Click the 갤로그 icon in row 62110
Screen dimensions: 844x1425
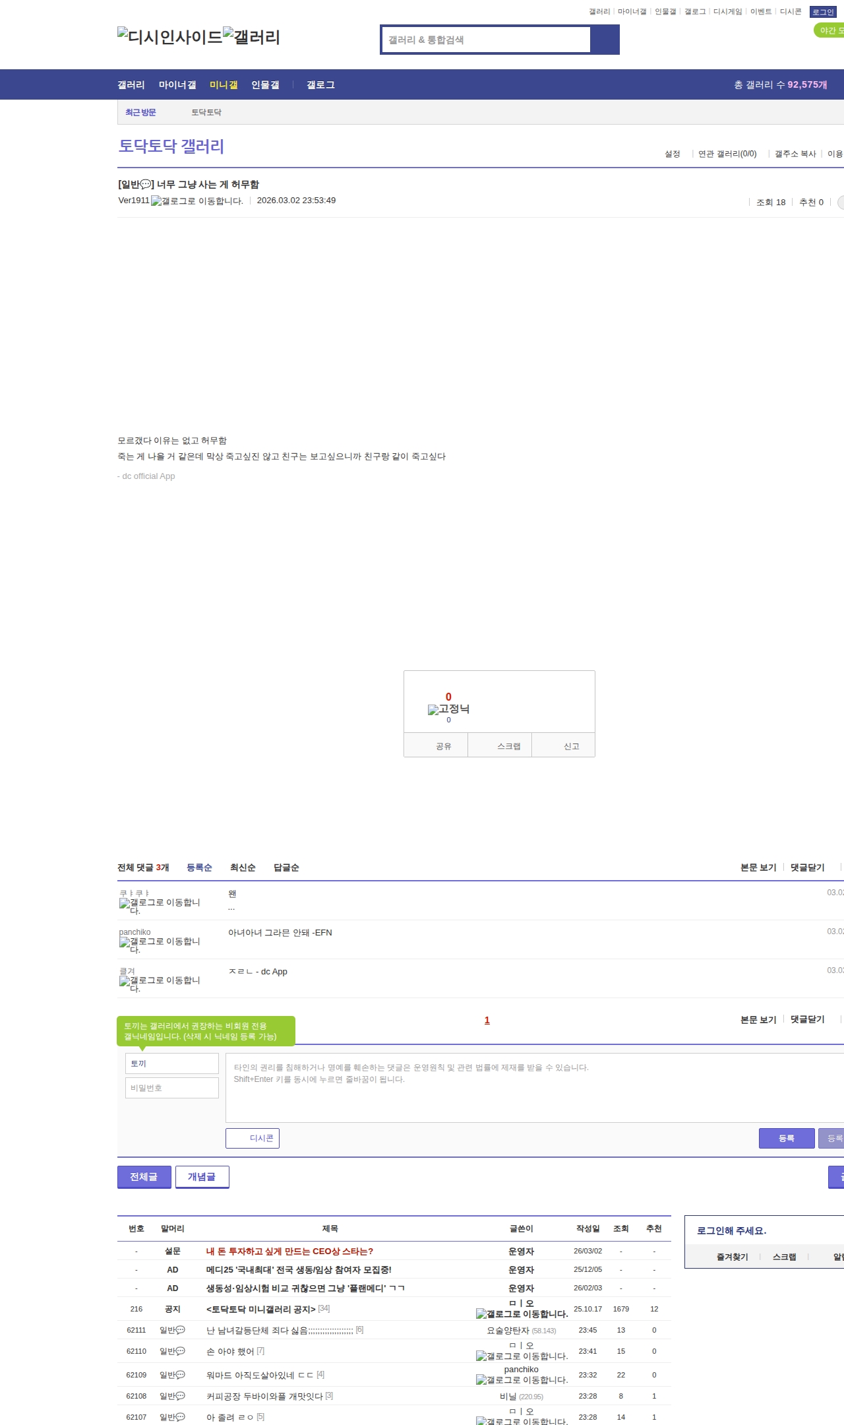pos(522,1356)
